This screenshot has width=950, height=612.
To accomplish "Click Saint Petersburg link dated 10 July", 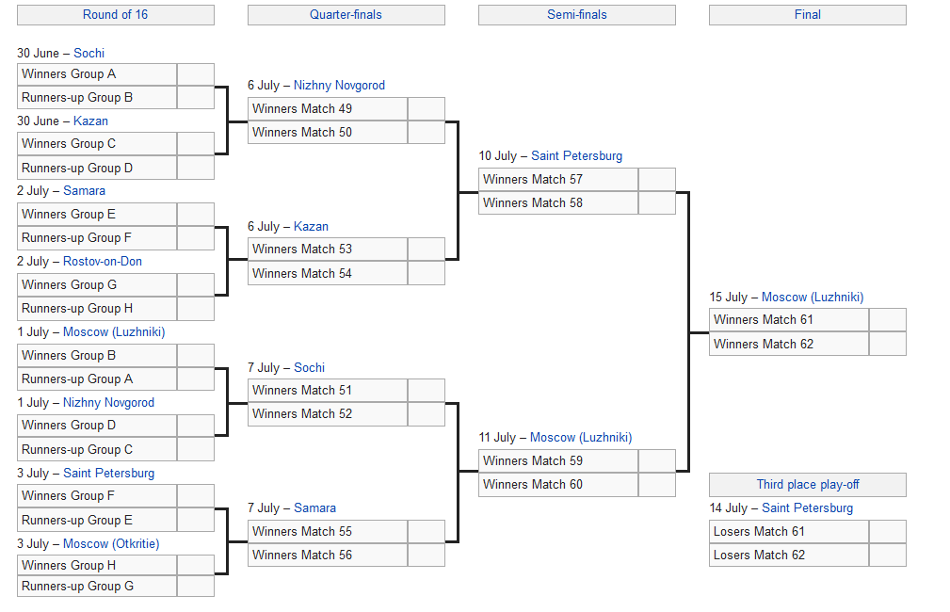I will click(576, 156).
